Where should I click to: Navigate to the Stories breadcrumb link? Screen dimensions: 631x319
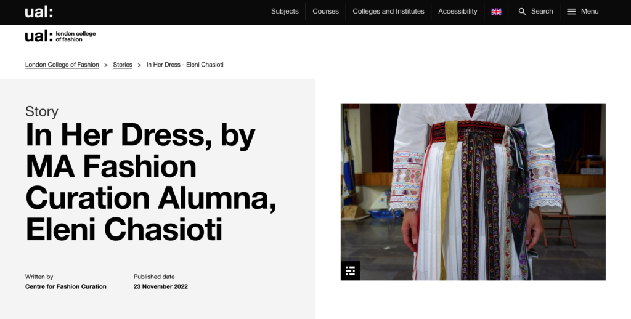click(x=123, y=65)
